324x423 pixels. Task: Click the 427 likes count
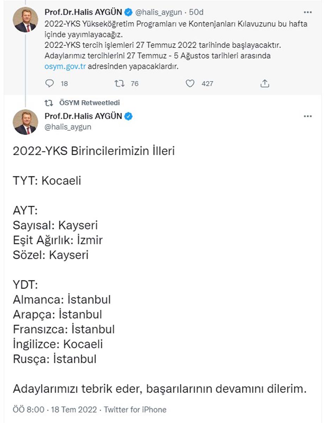208,84
